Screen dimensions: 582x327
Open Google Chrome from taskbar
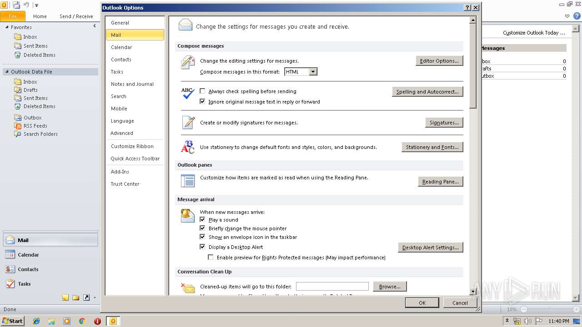click(x=82, y=321)
